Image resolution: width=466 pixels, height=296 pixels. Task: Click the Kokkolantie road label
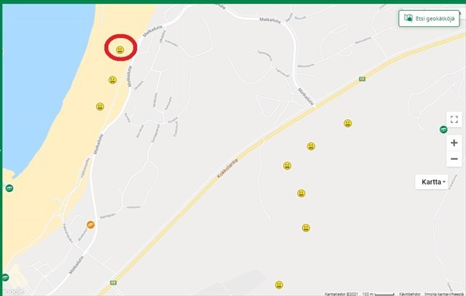[227, 168]
